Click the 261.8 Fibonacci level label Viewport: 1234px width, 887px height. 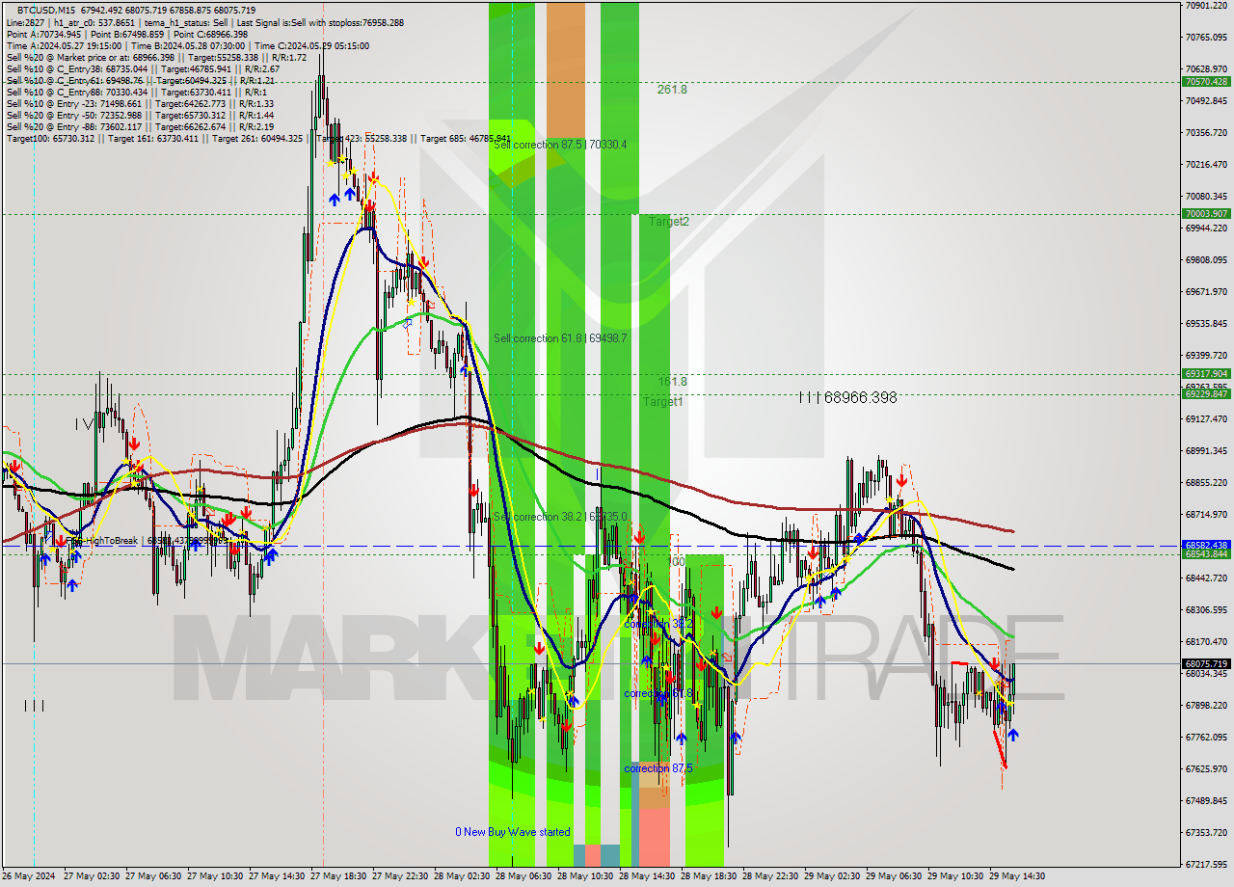(672, 89)
